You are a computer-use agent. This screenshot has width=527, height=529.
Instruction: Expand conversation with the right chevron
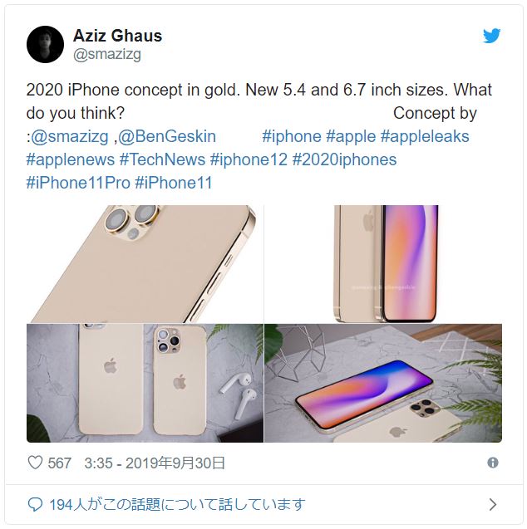pos(493,505)
